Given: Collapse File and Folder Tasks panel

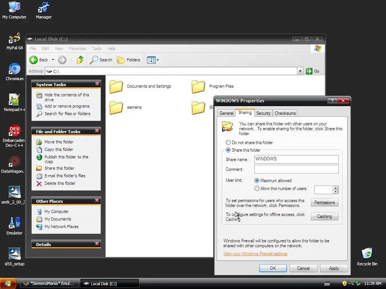Looking at the screenshot, I should pos(97,131).
